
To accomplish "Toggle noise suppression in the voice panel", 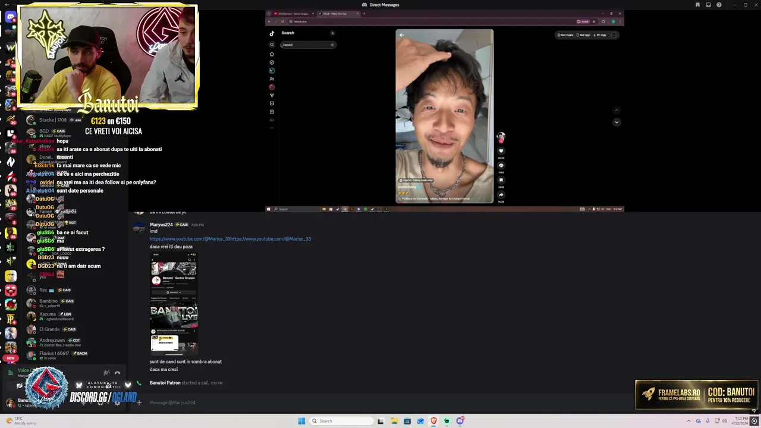I will [106, 373].
